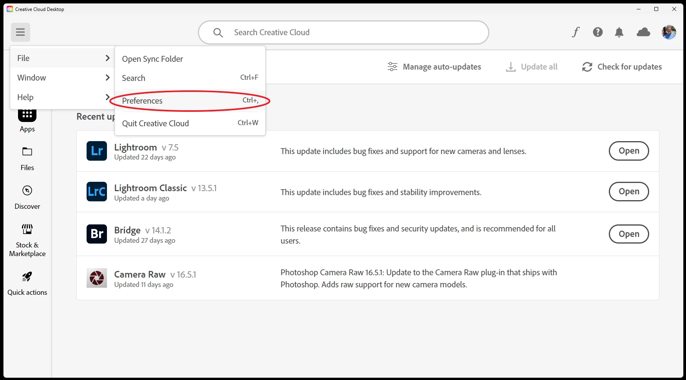Click the Lightroom v 7.5 title
686x380 pixels.
(x=146, y=147)
